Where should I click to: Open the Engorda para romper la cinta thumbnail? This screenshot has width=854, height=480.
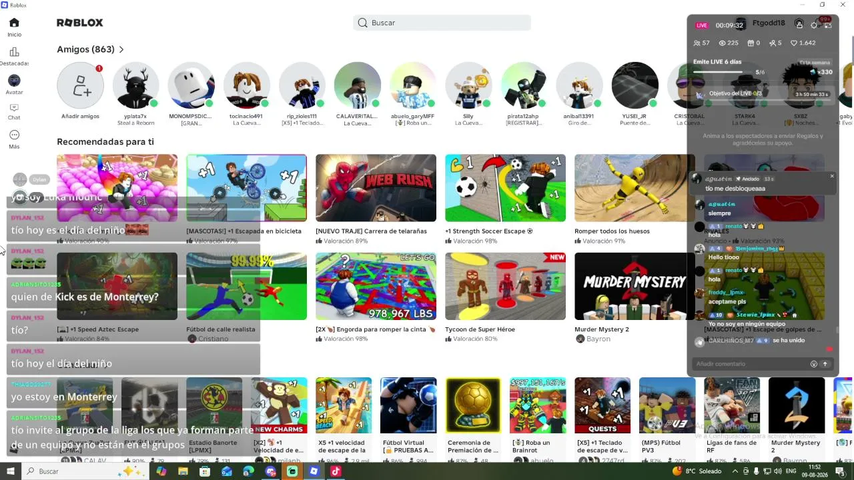[376, 286]
